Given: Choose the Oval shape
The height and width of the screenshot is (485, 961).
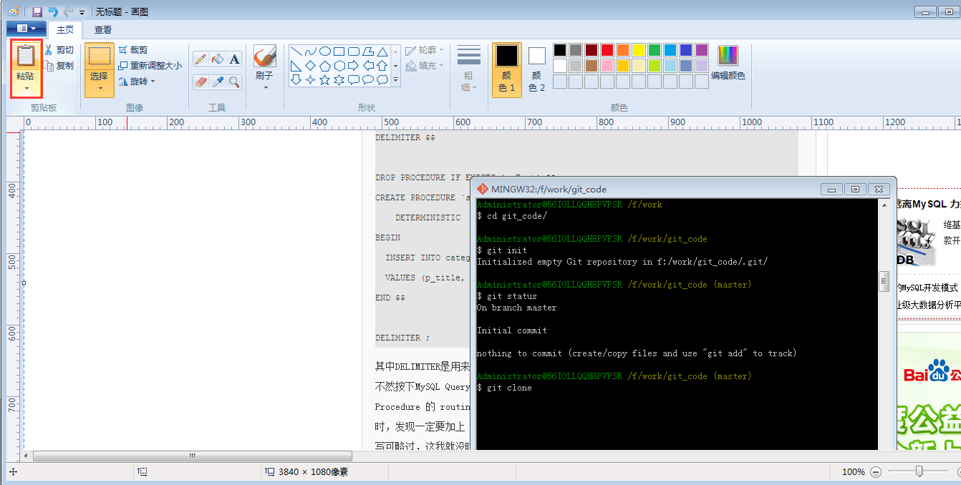Looking at the screenshot, I should 324,52.
